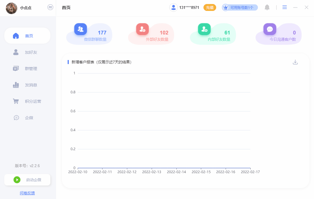Click the 今日沟通客户数 label
Viewport: 314px width, 199px height.
click(x=283, y=39)
